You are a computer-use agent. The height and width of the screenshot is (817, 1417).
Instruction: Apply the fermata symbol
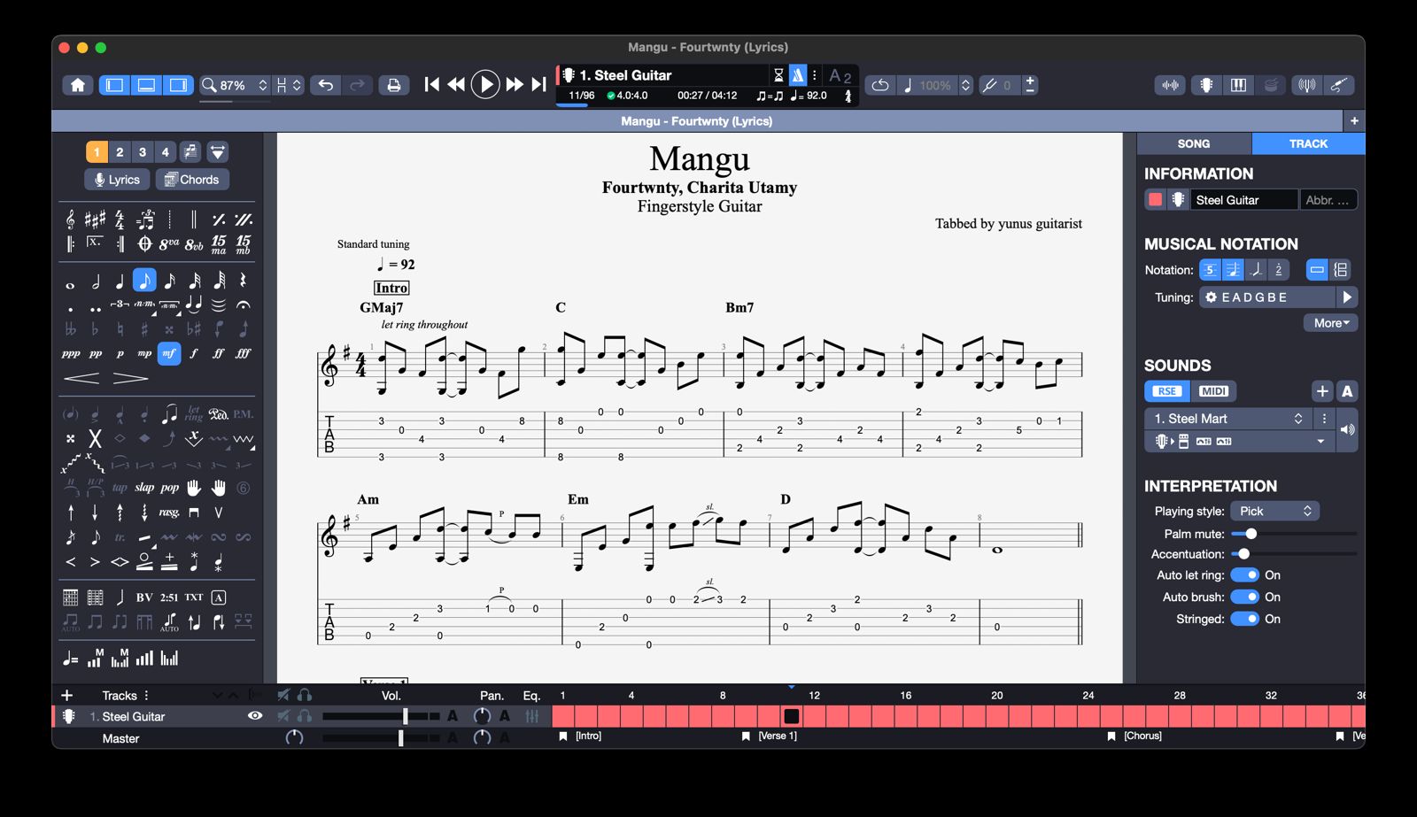[x=243, y=305]
